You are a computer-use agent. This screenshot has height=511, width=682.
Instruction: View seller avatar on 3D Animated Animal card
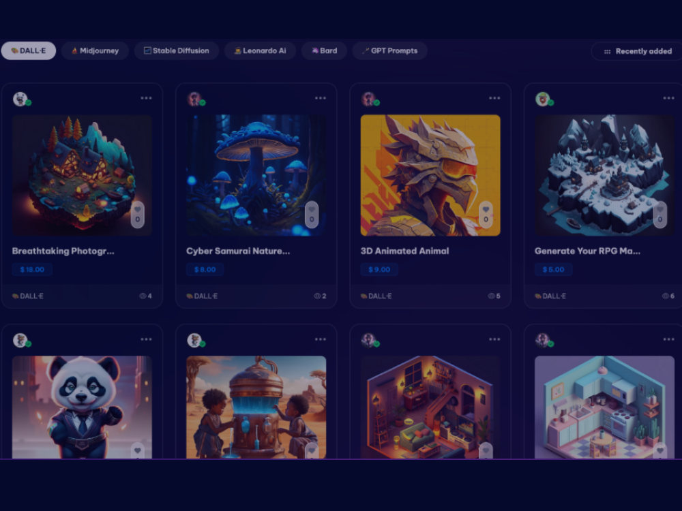click(369, 99)
